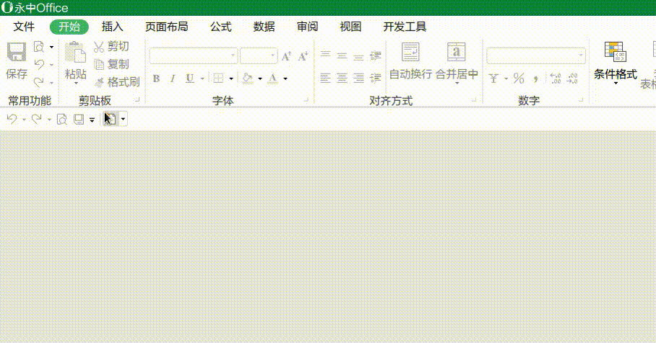
Task: Open the font name combo box
Action: click(194, 56)
